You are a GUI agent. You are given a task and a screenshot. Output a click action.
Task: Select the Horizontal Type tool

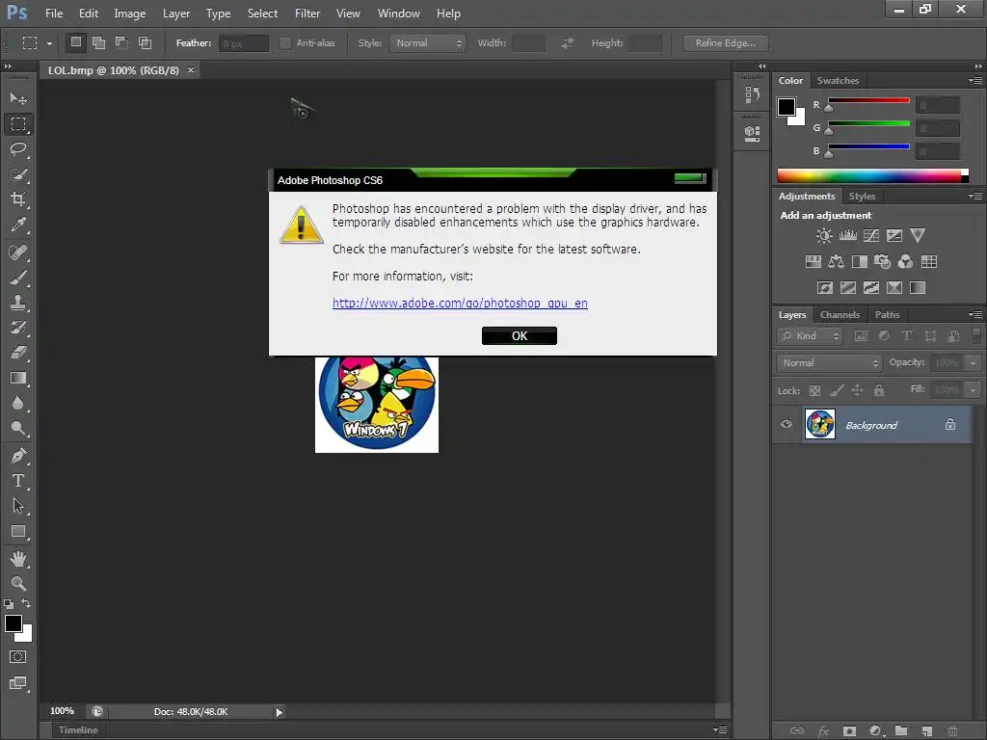18,481
